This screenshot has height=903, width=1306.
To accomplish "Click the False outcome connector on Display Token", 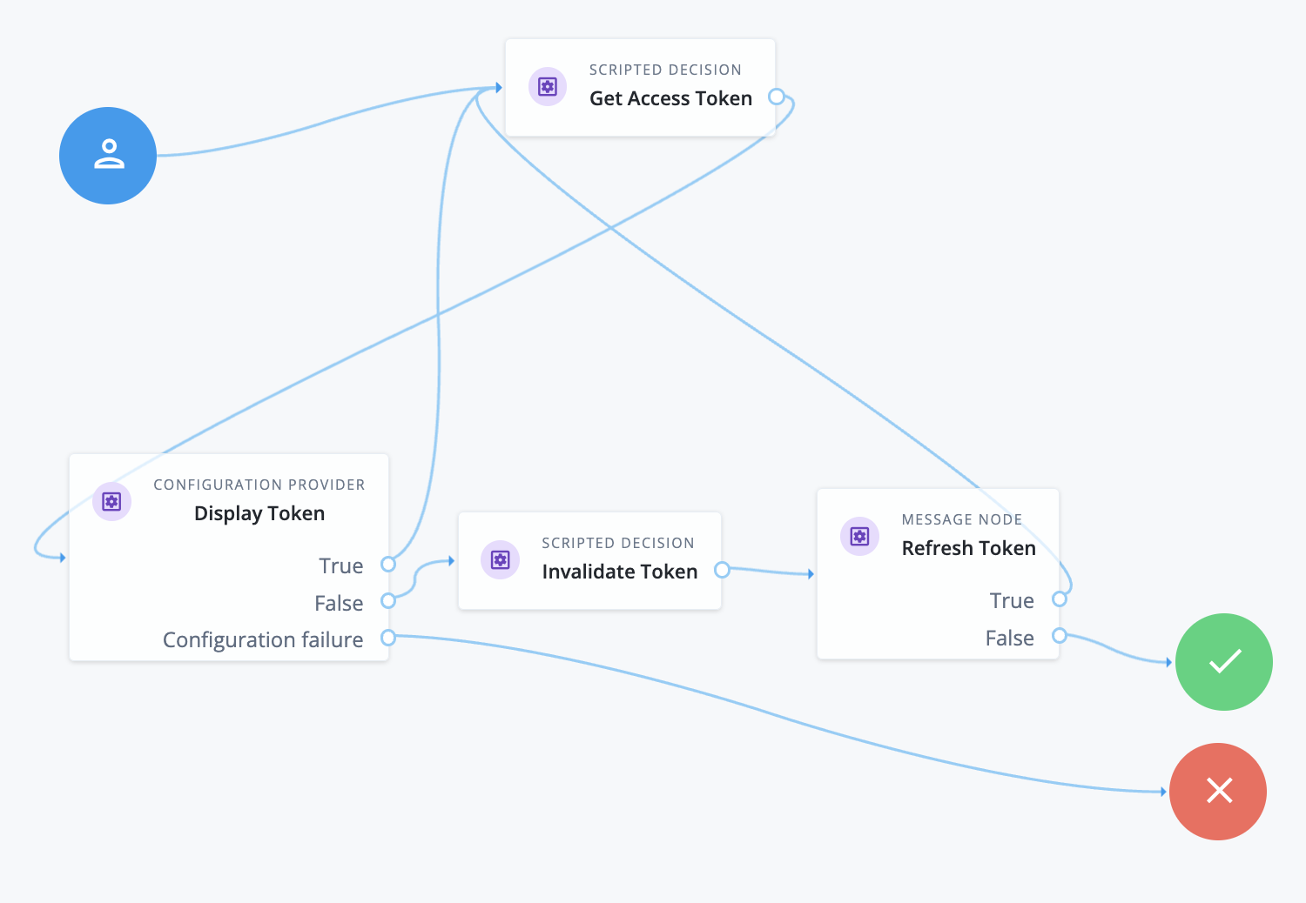I will (x=389, y=601).
